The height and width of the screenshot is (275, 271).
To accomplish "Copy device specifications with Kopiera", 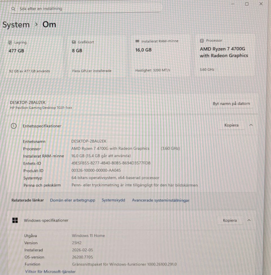I will point(231,125).
